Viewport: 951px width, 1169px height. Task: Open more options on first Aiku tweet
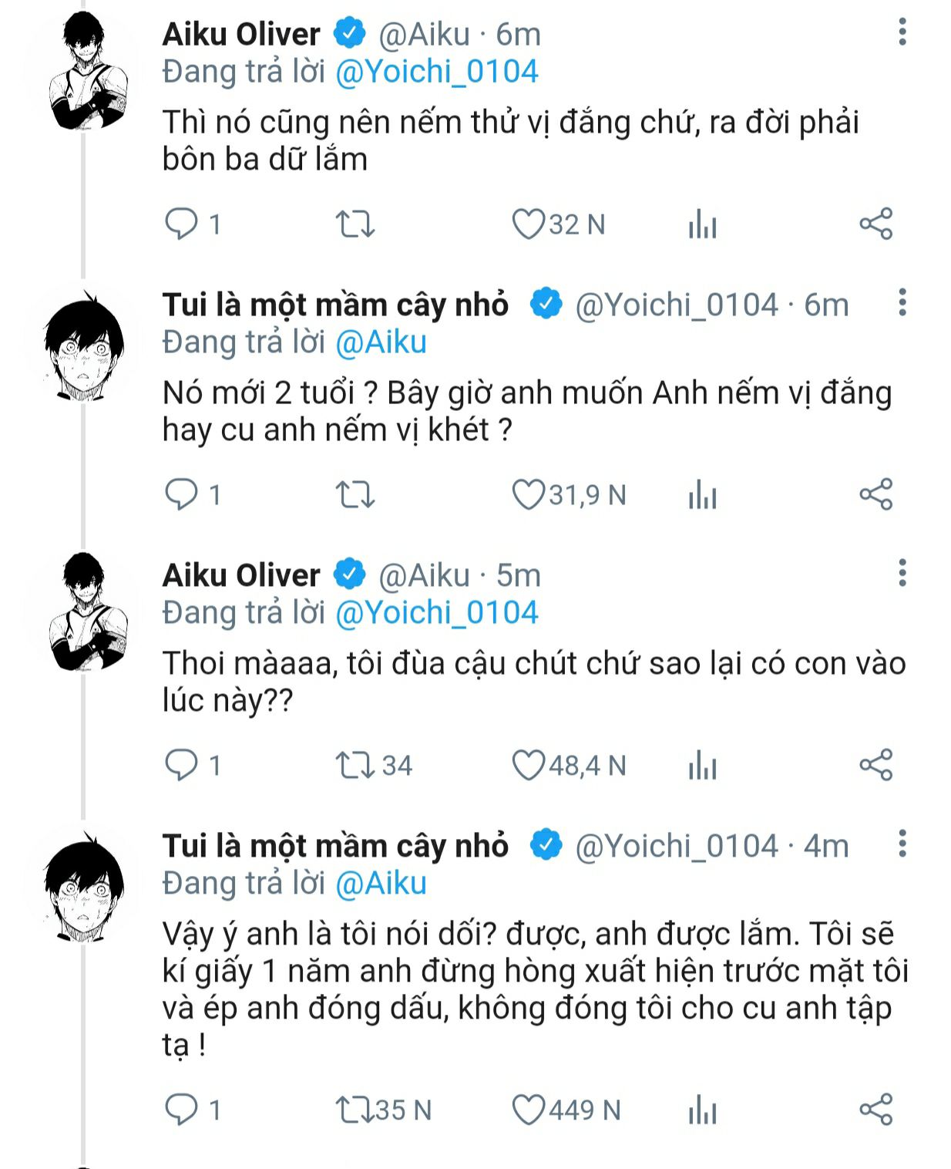point(902,32)
